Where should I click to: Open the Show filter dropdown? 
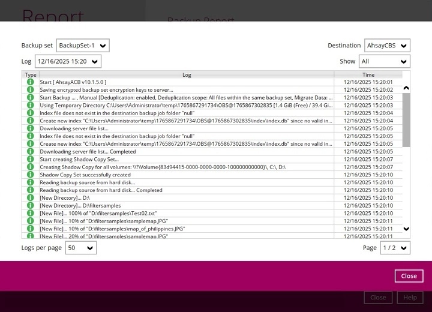click(384, 61)
